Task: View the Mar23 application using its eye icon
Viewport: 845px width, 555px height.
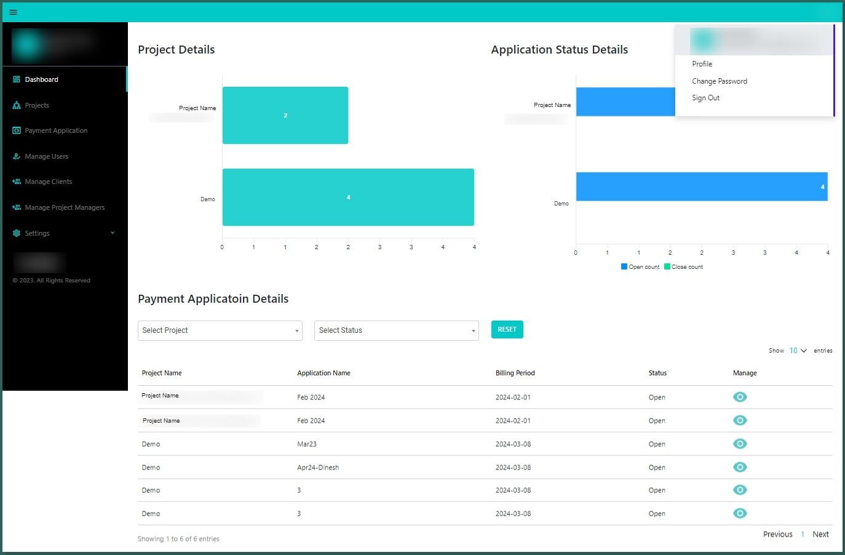Action: pyautogui.click(x=740, y=444)
